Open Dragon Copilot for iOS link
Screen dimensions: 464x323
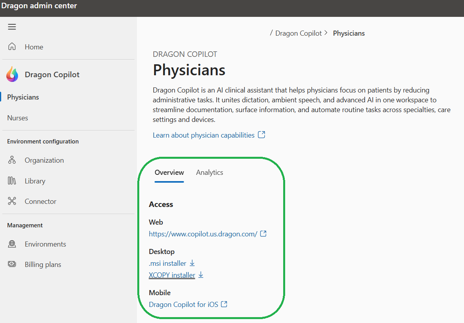pos(183,305)
